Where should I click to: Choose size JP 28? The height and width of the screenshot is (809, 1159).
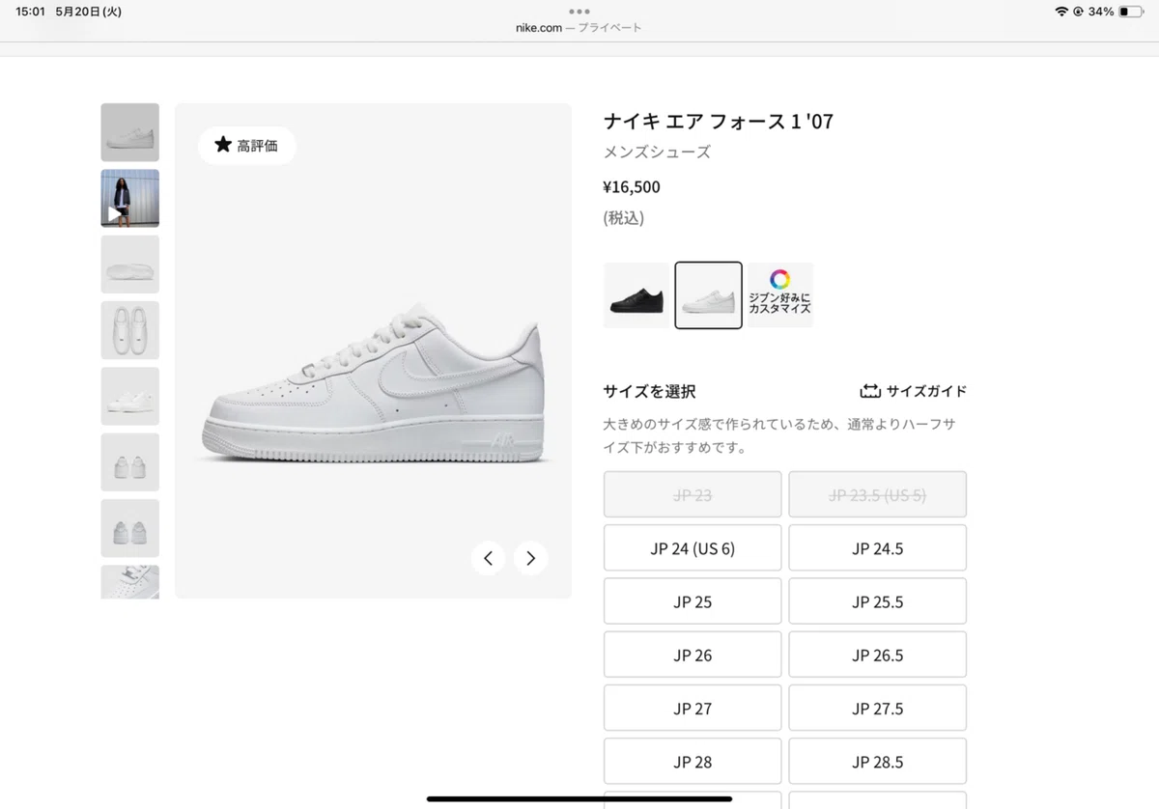pyautogui.click(x=693, y=762)
